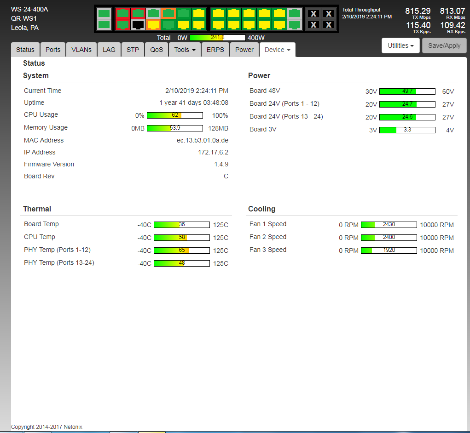Click the far-left top green port icon
The image size is (470, 433).
click(104, 13)
